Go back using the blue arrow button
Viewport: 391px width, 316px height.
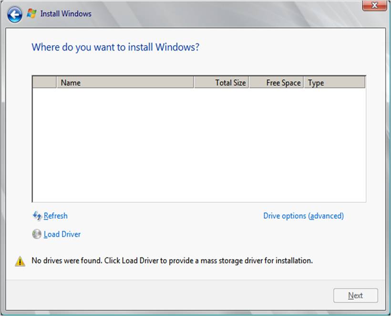pyautogui.click(x=15, y=14)
